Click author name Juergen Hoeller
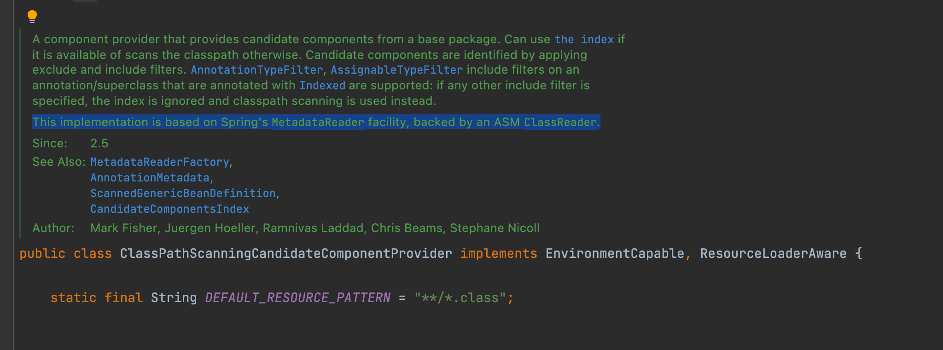This screenshot has height=350, width=943. 210,228
